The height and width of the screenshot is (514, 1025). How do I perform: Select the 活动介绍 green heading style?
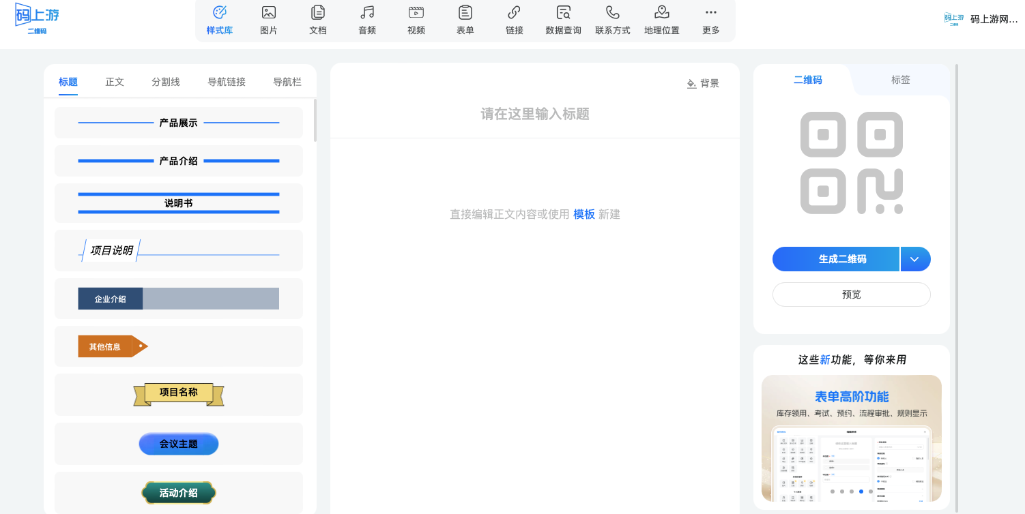click(x=179, y=492)
